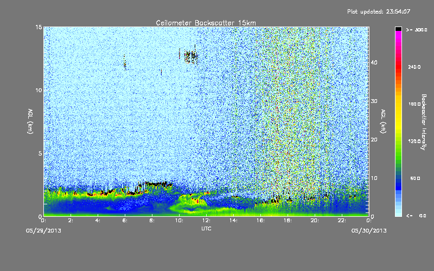Click the '10' km y-axis tick label
Viewport: 434px width, 271px height.
39,90
